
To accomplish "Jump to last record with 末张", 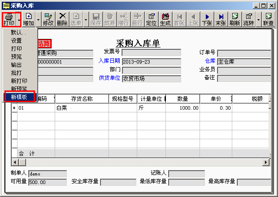I will [221, 19].
